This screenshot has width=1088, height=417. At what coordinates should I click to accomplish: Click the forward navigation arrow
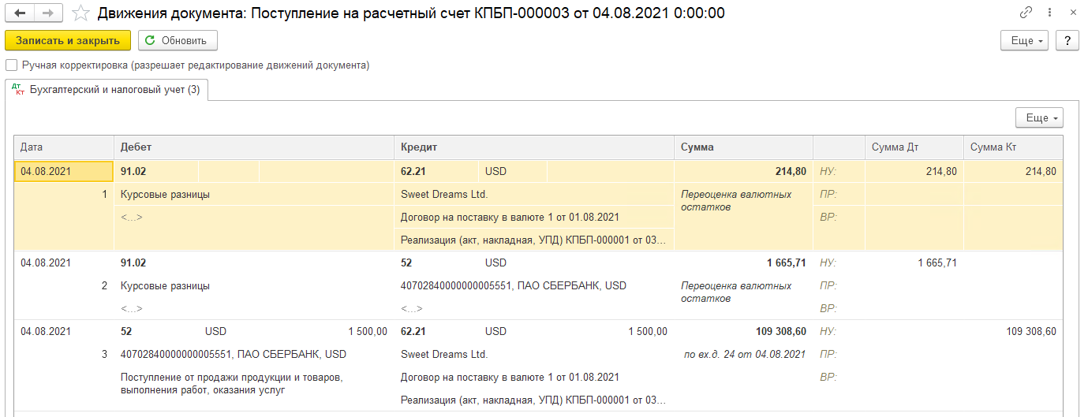click(49, 13)
